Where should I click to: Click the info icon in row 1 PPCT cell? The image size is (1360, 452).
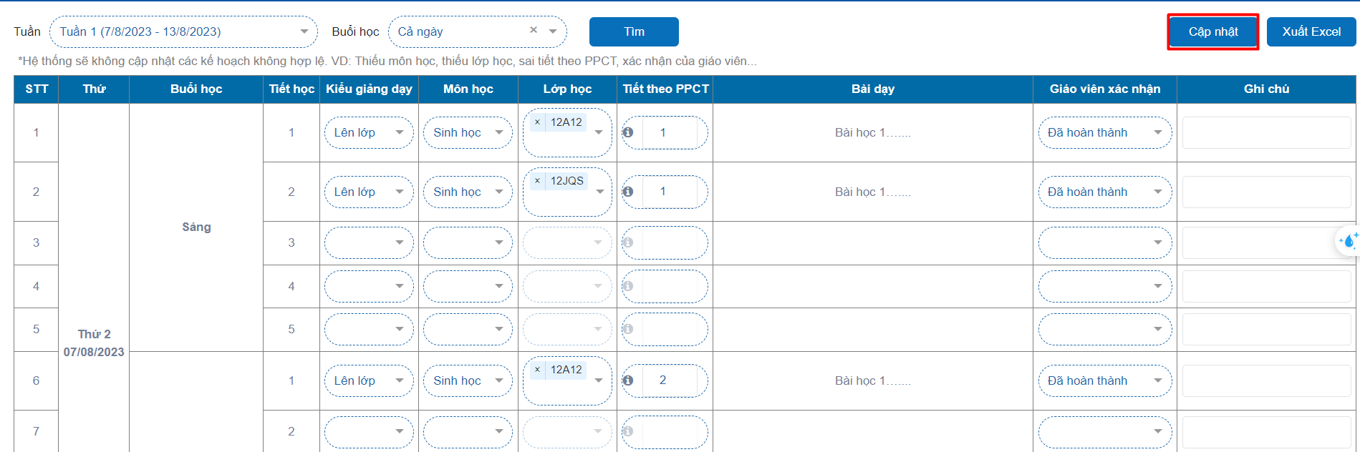click(x=628, y=132)
